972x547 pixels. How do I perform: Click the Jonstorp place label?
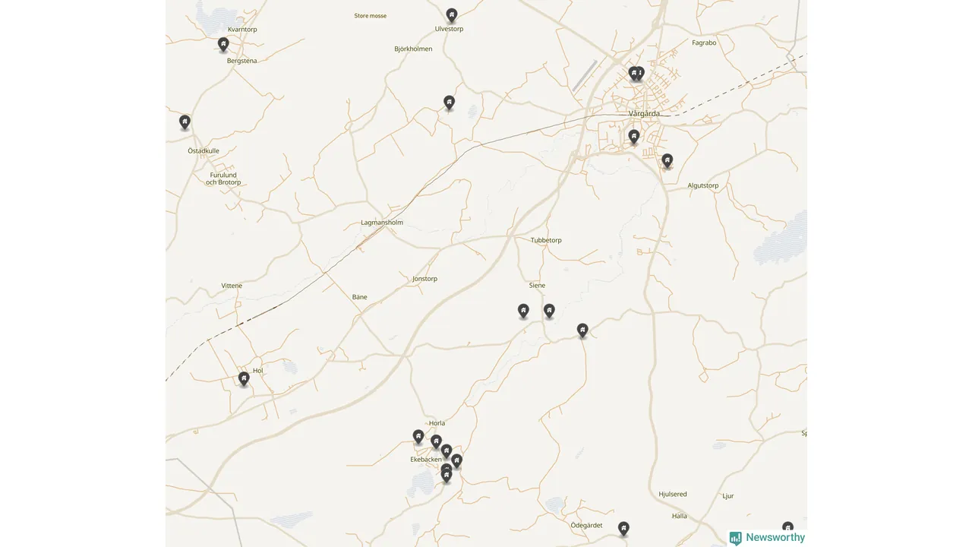point(424,279)
